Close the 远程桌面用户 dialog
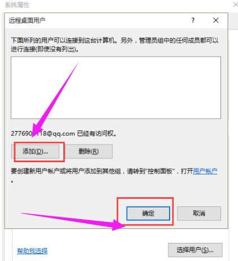This screenshot has width=238, height=261. (216, 20)
